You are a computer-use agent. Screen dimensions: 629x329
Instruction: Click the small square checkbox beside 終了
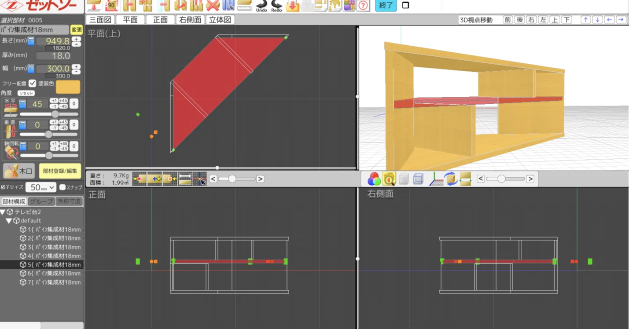click(405, 5)
